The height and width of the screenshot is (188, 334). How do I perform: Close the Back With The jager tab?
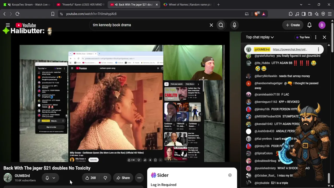pyautogui.click(x=157, y=4)
